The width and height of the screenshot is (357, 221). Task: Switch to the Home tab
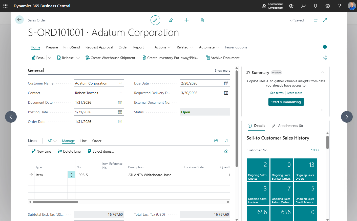35,47
